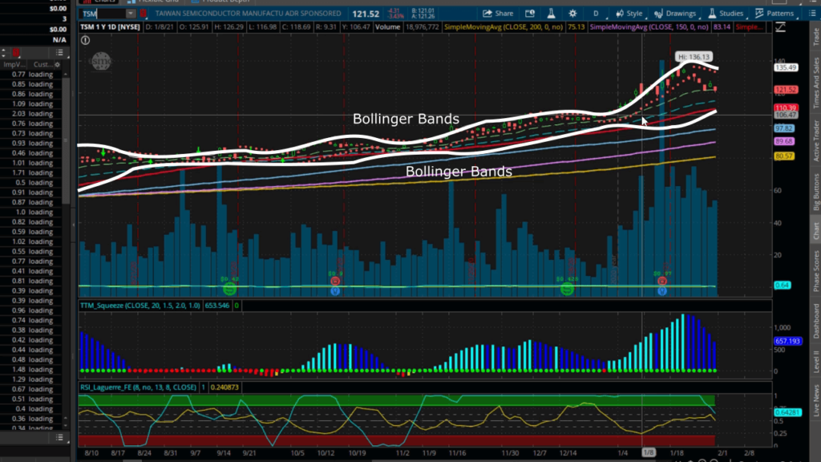This screenshot has width=821, height=462.
Task: Click the 1.48 loading row in watchlist
Action: click(x=32, y=370)
